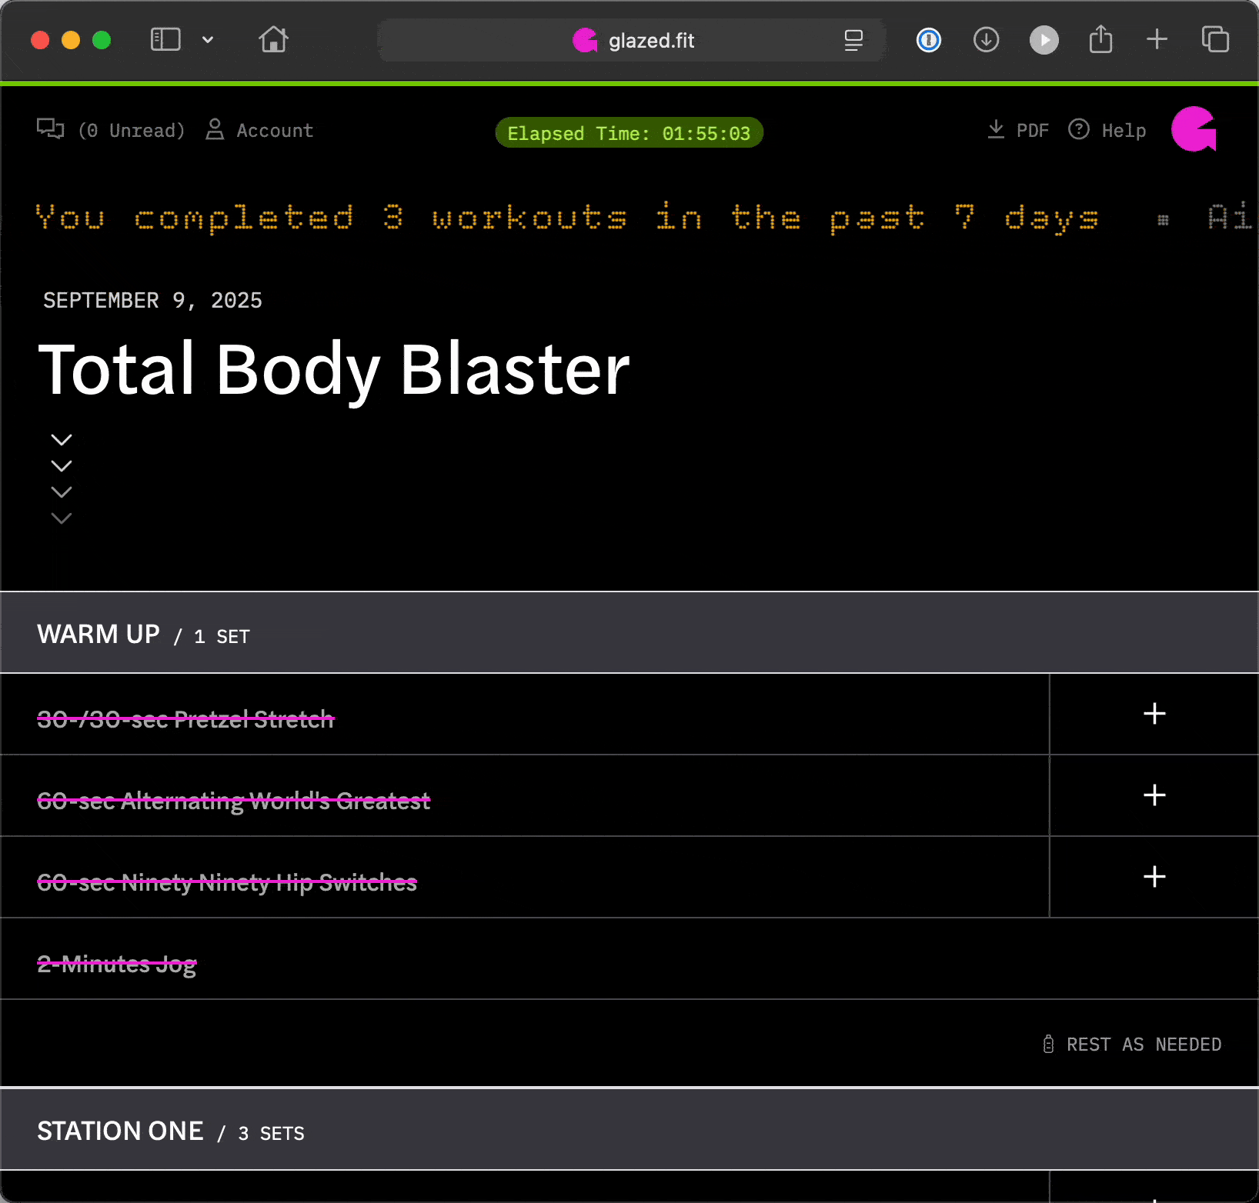Show the tab overview
The image size is (1259, 1203).
click(1215, 39)
